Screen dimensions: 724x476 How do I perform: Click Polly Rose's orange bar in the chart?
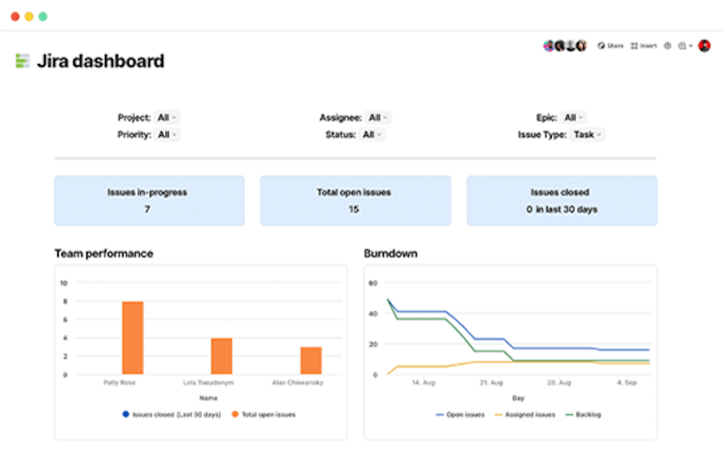[x=133, y=338]
